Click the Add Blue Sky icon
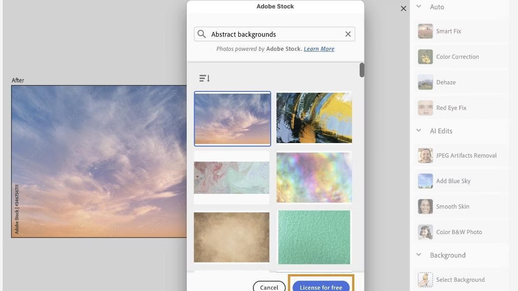This screenshot has height=291, width=518. pyautogui.click(x=425, y=181)
